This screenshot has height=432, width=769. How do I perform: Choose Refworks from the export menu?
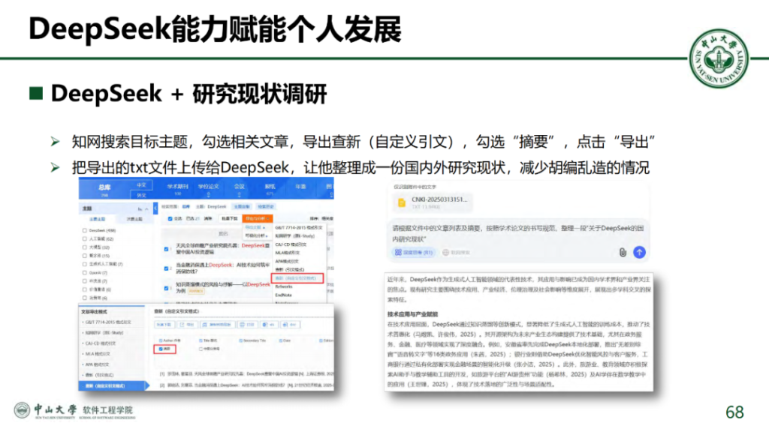point(284,286)
